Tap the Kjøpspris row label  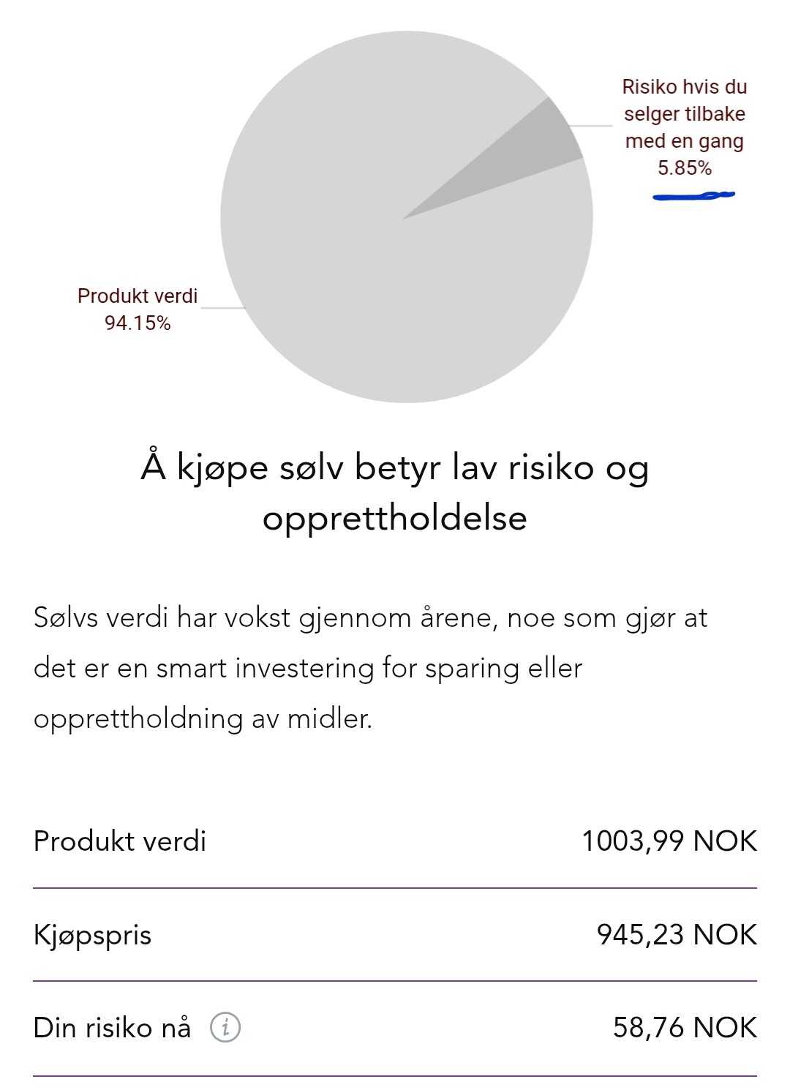tap(93, 935)
